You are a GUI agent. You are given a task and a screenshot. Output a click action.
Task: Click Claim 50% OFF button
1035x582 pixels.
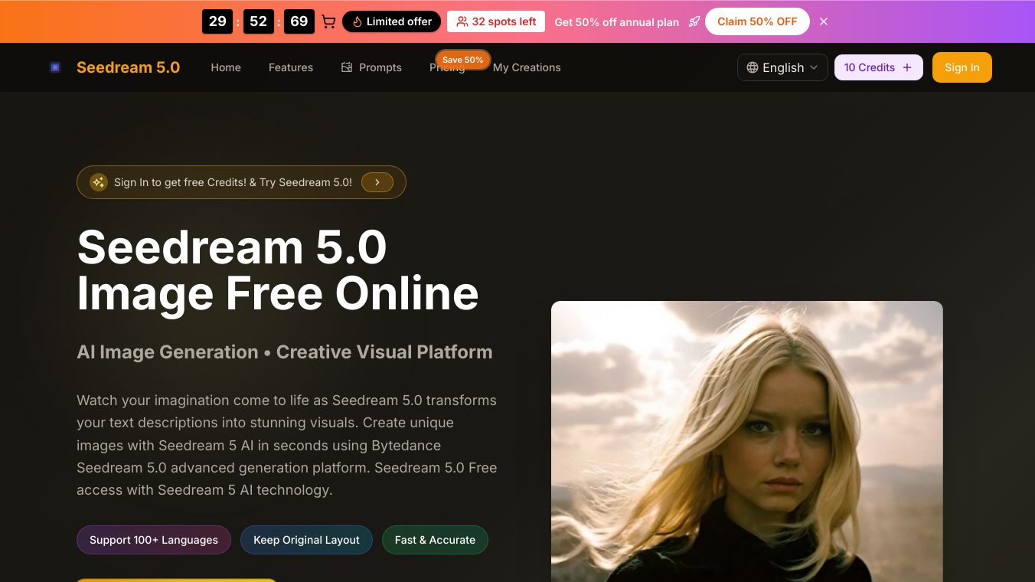tap(757, 21)
